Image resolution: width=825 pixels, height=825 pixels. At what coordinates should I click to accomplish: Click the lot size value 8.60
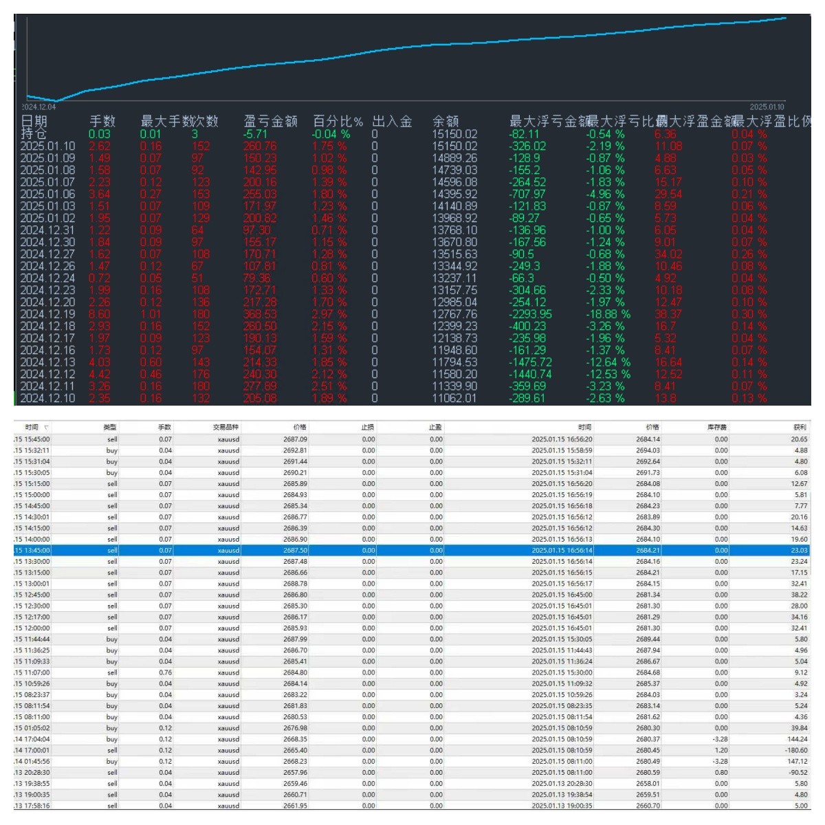point(100,314)
